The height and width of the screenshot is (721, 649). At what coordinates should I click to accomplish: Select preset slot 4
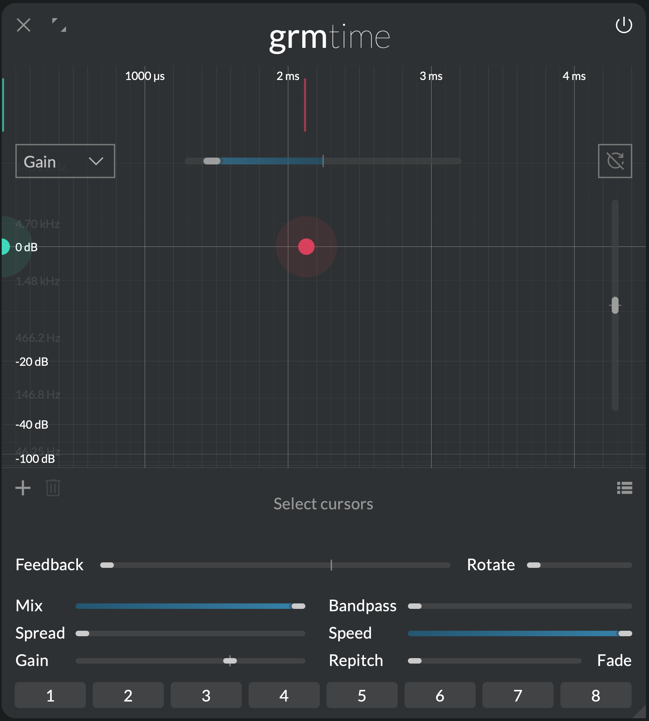[x=284, y=695]
